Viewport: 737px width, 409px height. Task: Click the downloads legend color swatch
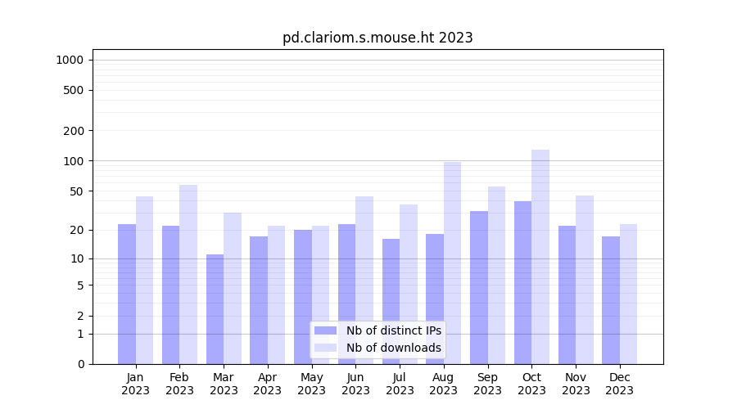click(325, 348)
